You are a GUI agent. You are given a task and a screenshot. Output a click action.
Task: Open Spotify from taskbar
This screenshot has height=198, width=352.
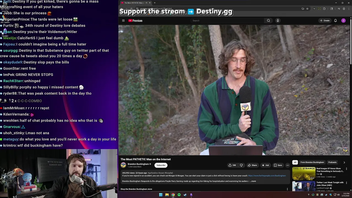tap(179, 195)
